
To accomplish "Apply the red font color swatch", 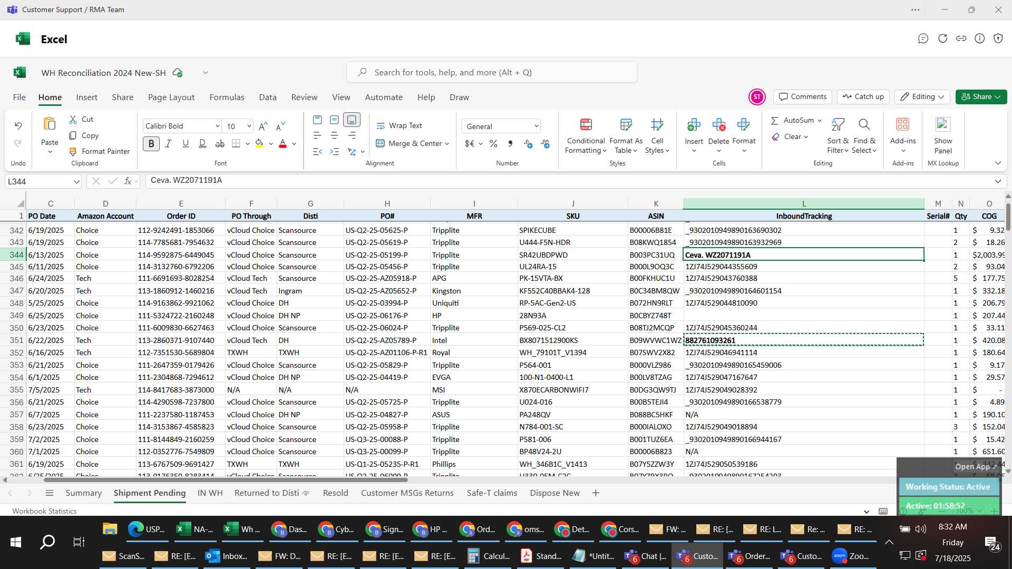I will [x=283, y=144].
